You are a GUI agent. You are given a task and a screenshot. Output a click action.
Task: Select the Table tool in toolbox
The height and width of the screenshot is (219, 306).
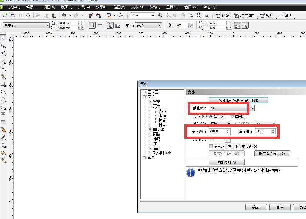pyautogui.click(x=3, y=122)
